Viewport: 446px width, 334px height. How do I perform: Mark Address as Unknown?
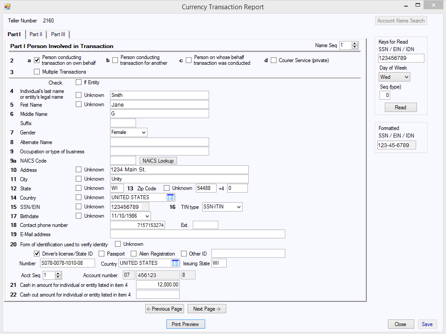(78, 170)
